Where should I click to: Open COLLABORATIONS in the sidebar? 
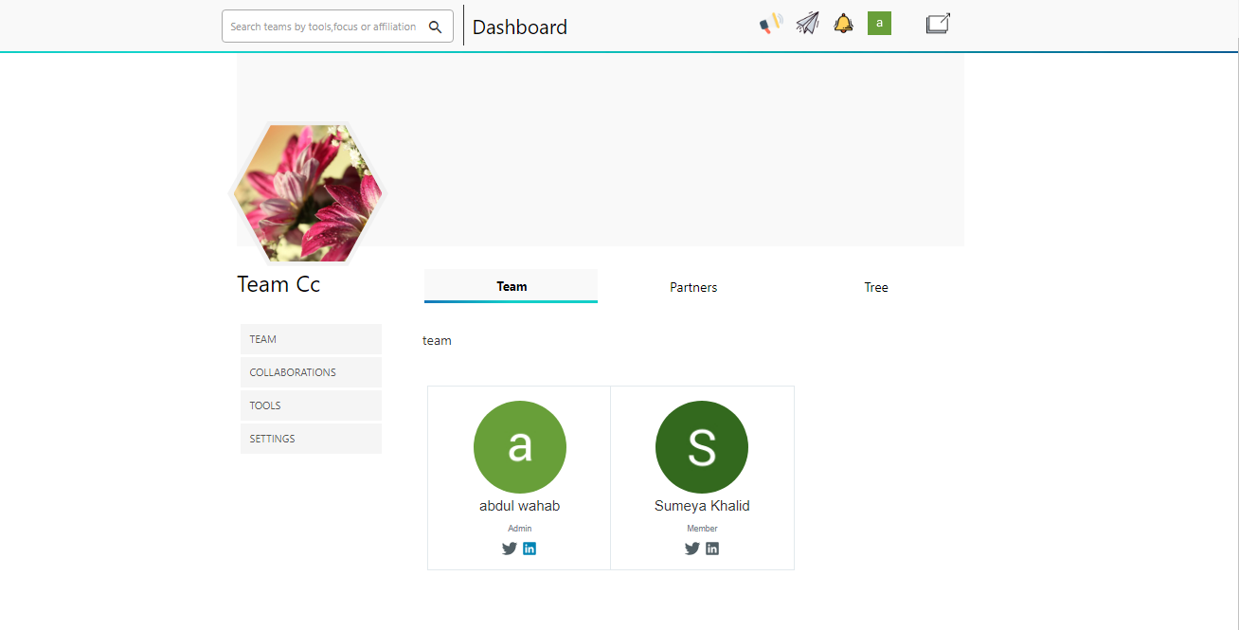(311, 372)
